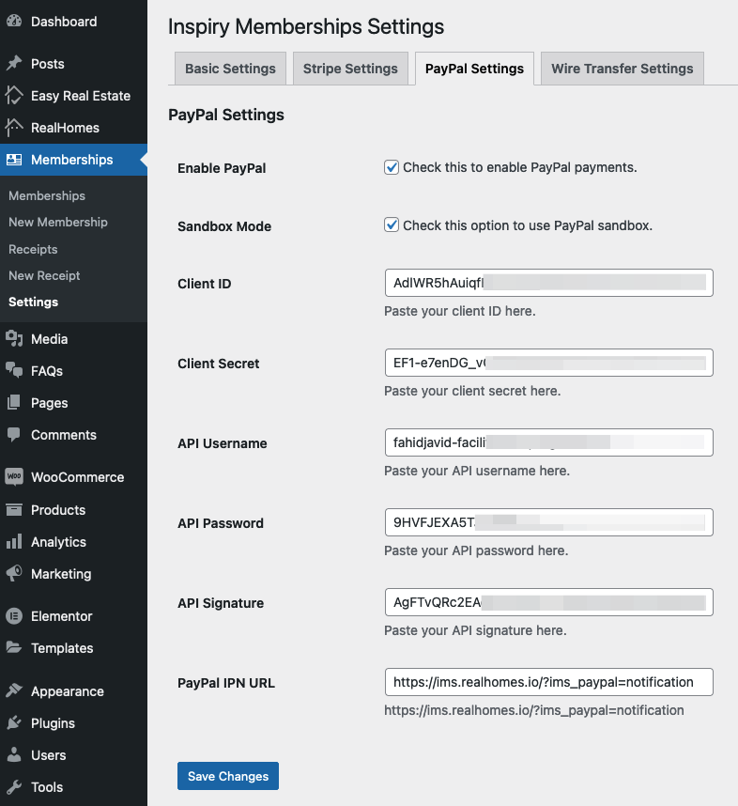Open WooCommerce menu label
The image size is (738, 806).
[78, 477]
